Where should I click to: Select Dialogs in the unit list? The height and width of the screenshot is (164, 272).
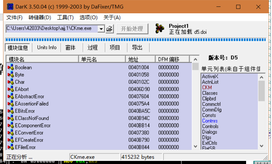[x=209, y=132]
